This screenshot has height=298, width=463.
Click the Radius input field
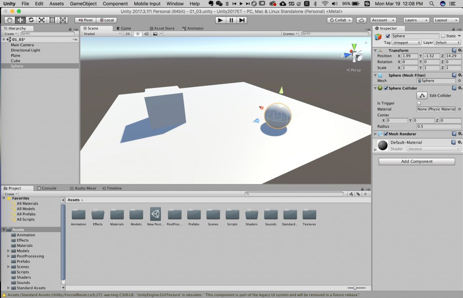click(x=439, y=126)
